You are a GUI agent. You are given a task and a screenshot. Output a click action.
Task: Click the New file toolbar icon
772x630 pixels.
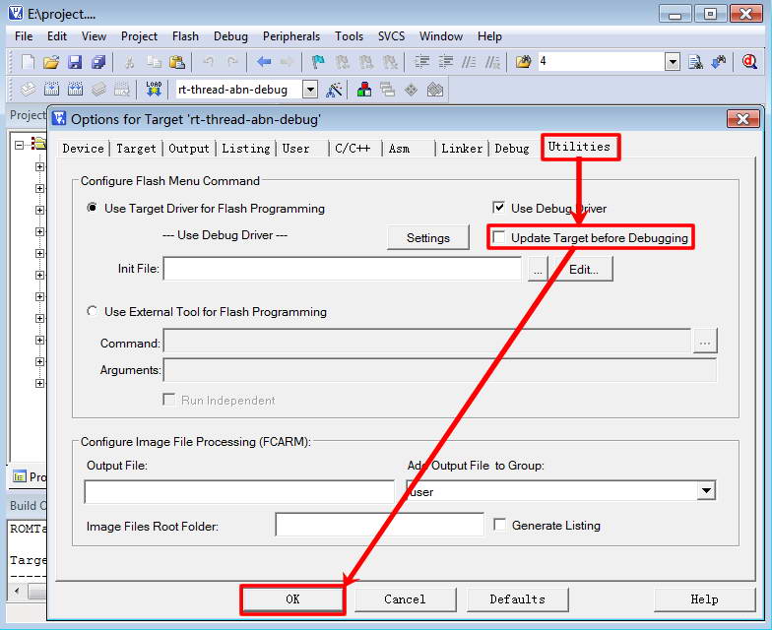pyautogui.click(x=28, y=62)
